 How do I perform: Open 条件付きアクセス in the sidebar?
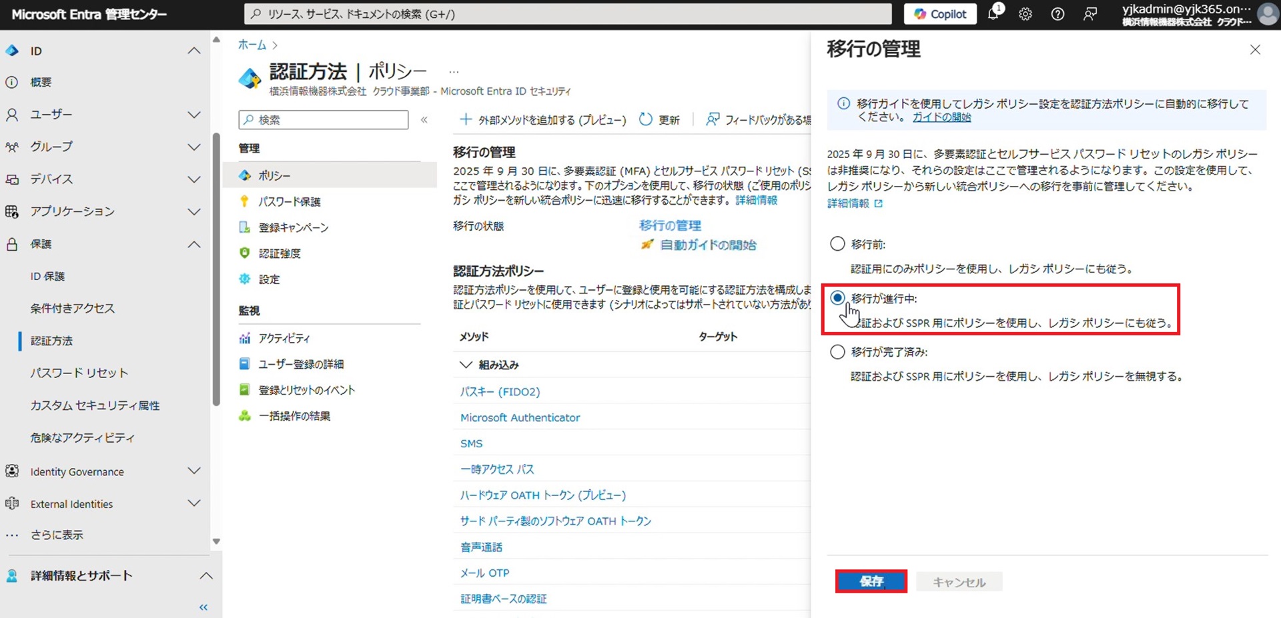click(x=72, y=308)
